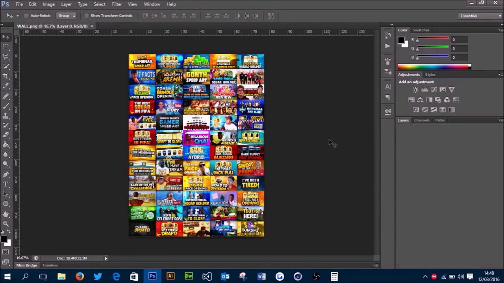Open the Layers panel flyout menu
The width and height of the screenshot is (504, 283).
[x=500, y=120]
